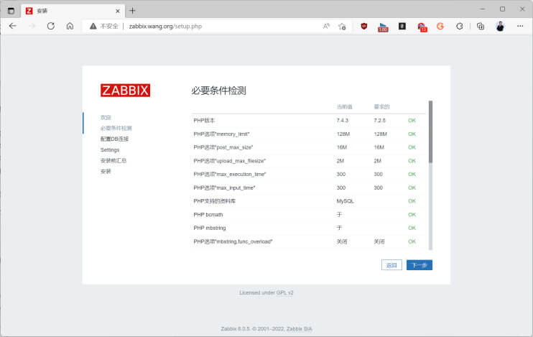Click the 7.2.5 required PHP version
Image resolution: width=533 pixels, height=337 pixels.
click(380, 121)
